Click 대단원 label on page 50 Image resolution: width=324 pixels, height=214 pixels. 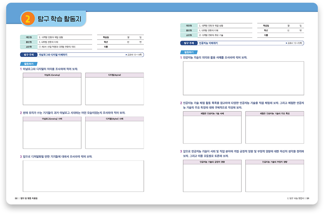click(29, 37)
